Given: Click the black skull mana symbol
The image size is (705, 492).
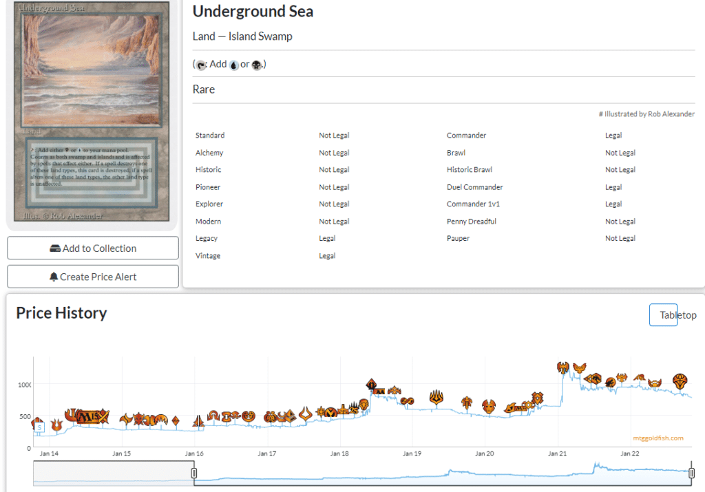Looking at the screenshot, I should (256, 65).
